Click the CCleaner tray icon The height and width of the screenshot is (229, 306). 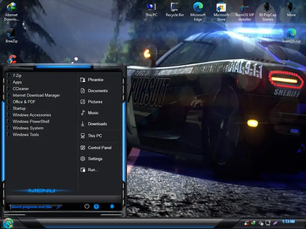pos(247,223)
